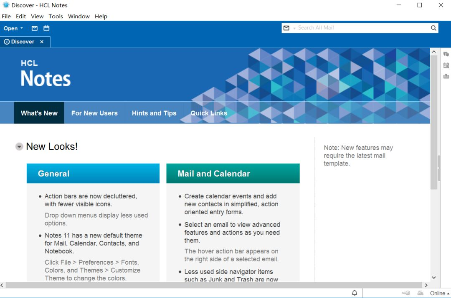This screenshot has height=298, width=451.
Task: Click 'The hover action bar appears on' text
Action: (231, 251)
